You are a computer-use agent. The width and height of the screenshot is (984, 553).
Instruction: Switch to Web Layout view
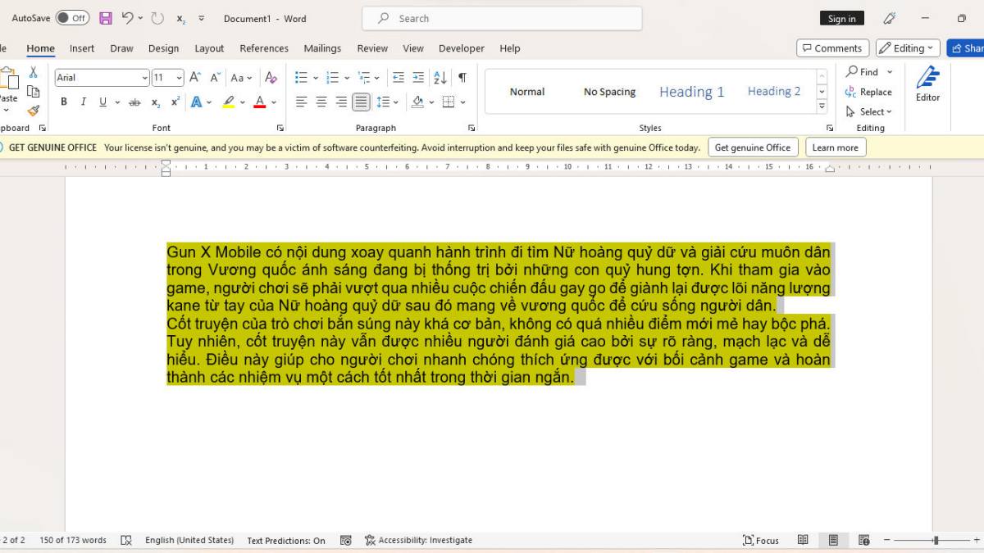tap(863, 541)
